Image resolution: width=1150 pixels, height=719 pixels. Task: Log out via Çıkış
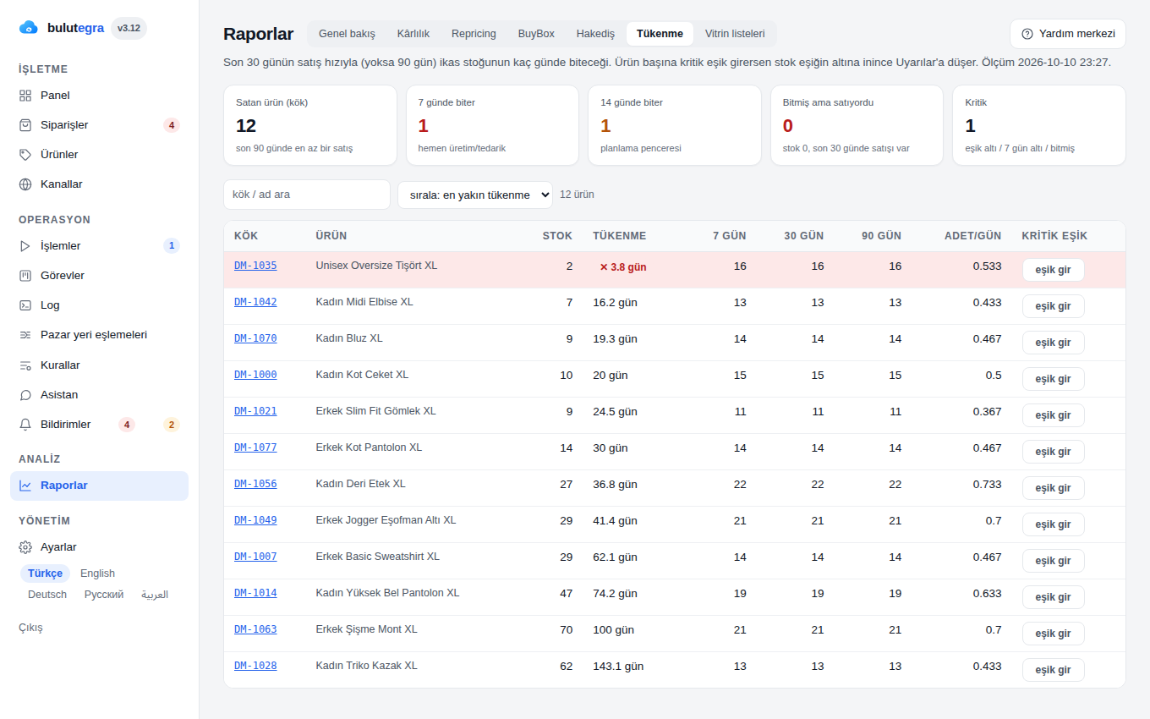(x=30, y=628)
